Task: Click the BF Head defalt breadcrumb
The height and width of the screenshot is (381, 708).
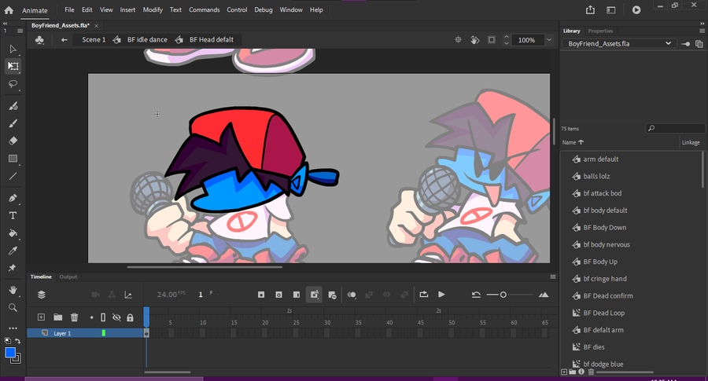Action: (x=212, y=40)
